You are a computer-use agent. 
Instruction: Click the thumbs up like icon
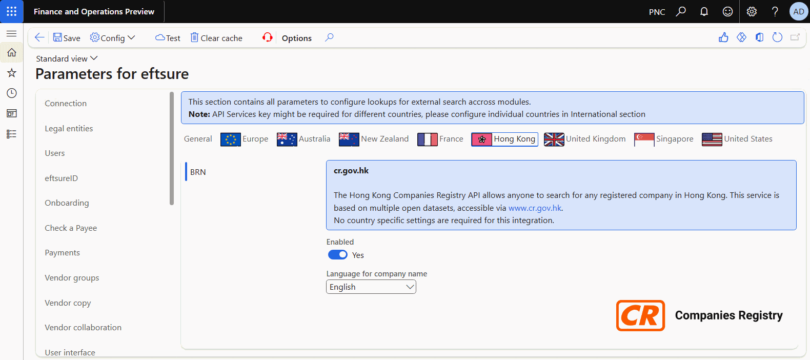[x=723, y=37]
